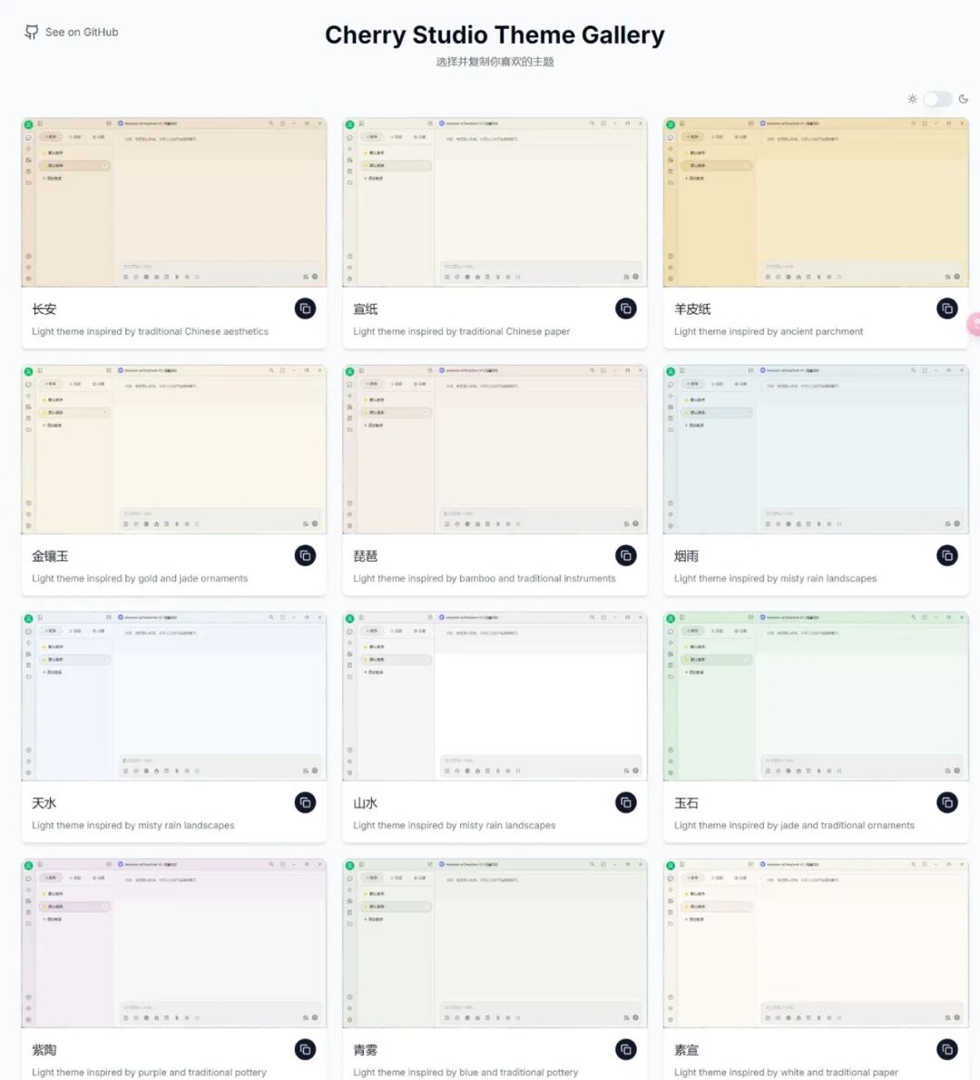Copy the 玉石 theme

pyautogui.click(x=947, y=802)
